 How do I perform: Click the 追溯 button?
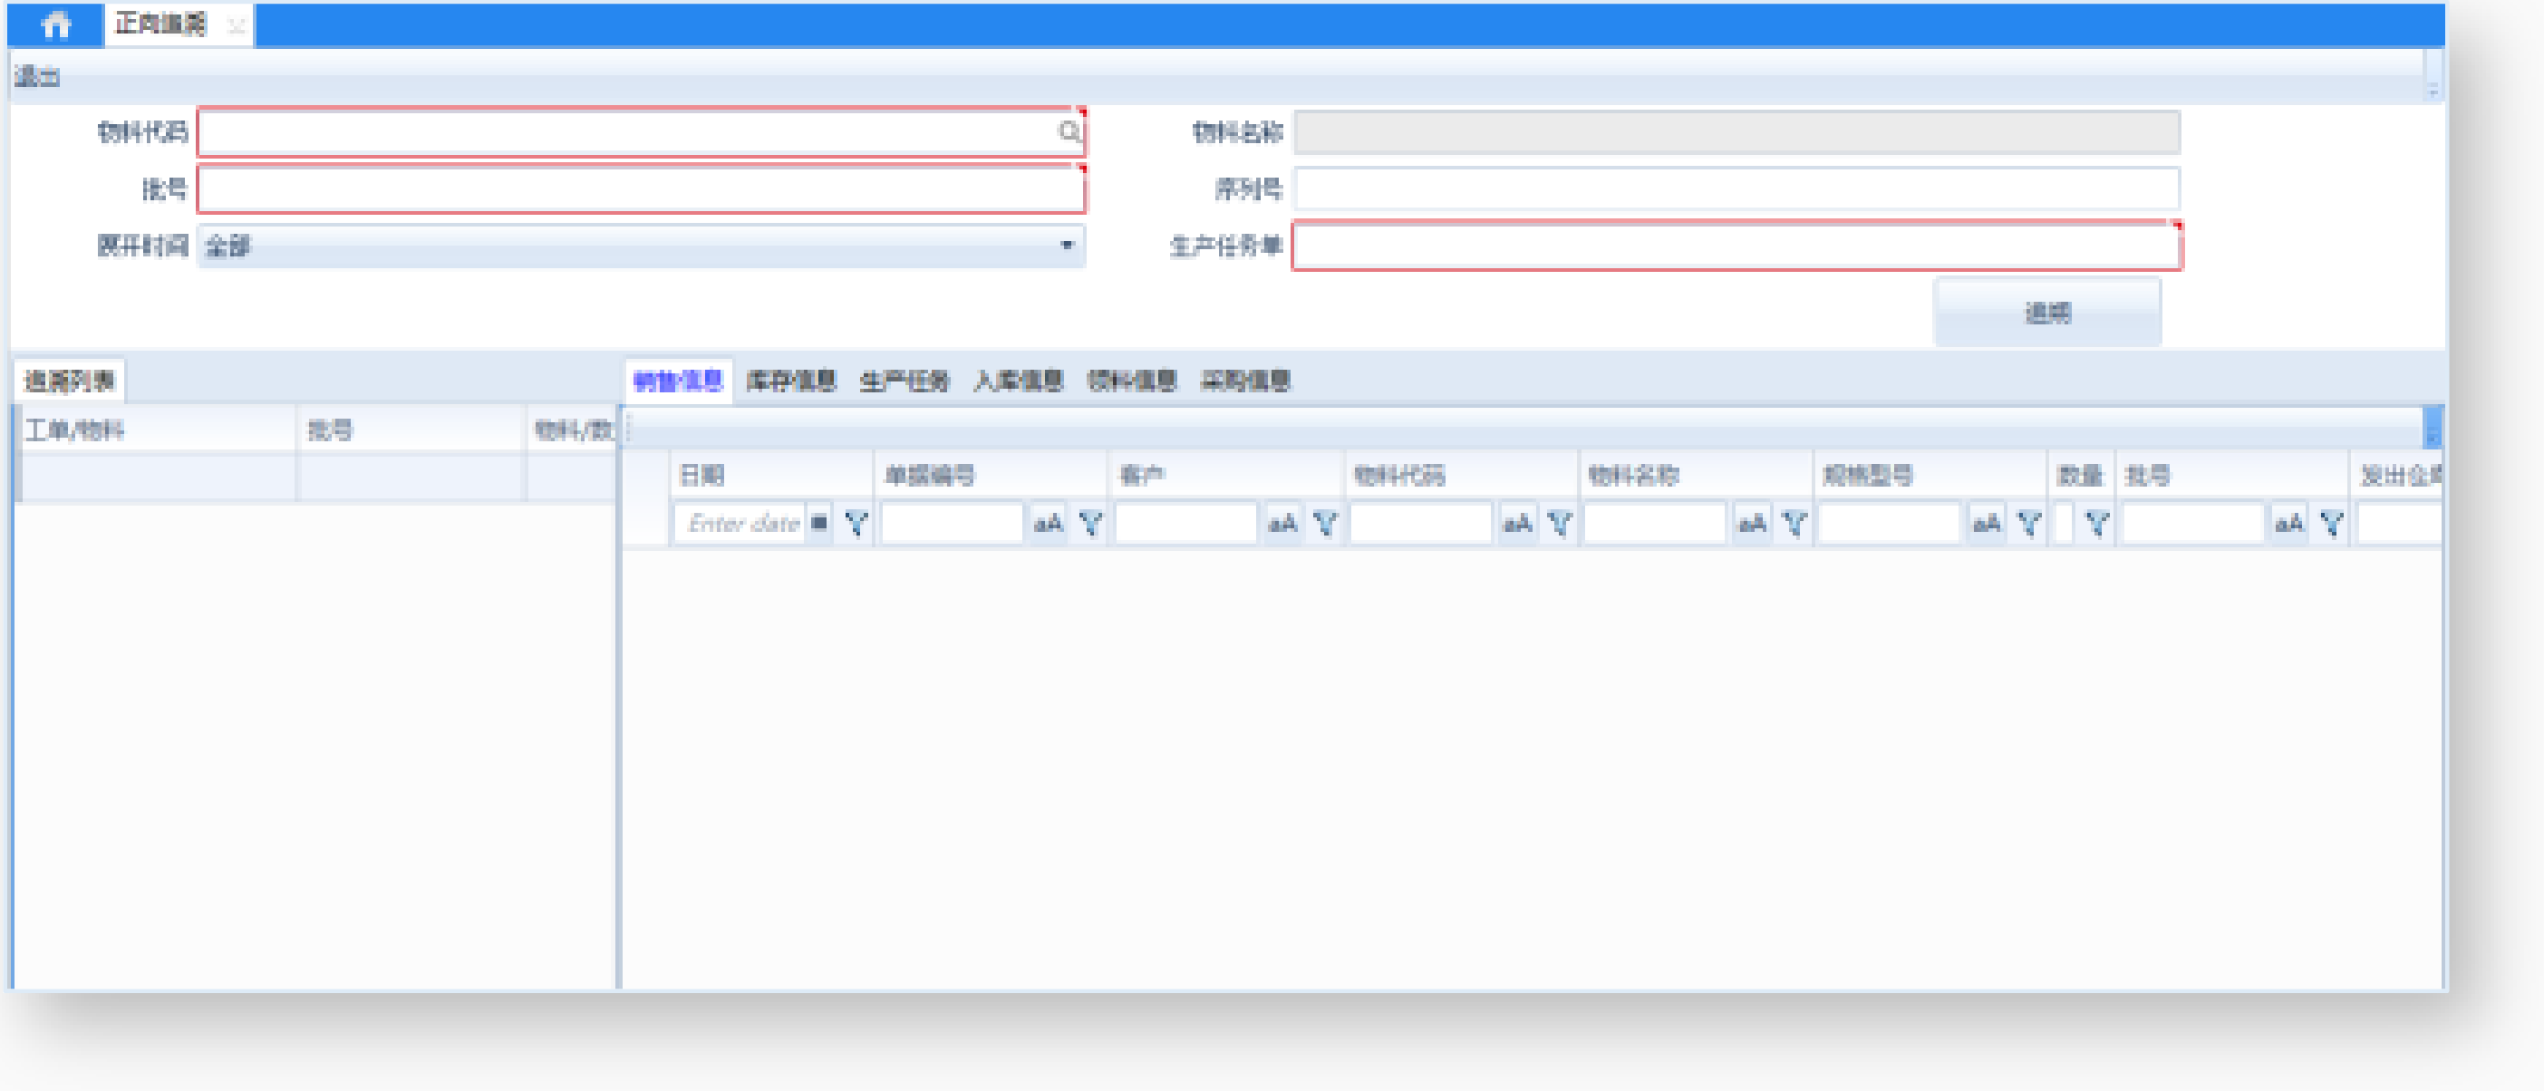point(2046,313)
